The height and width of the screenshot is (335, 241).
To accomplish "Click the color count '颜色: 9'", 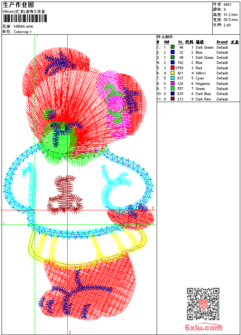I will click(219, 9).
